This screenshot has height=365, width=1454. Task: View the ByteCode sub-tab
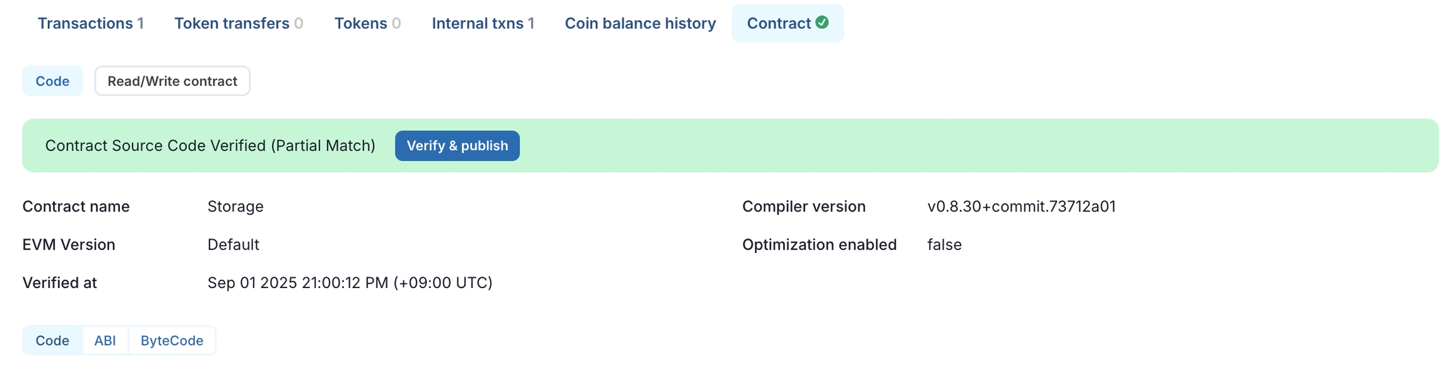pyautogui.click(x=172, y=340)
